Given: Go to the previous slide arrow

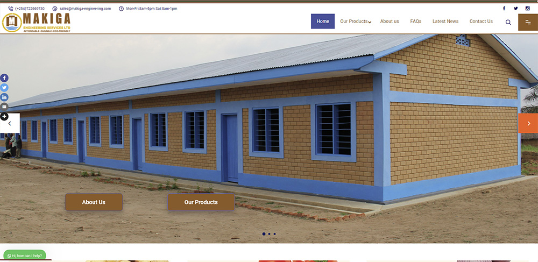Looking at the screenshot, I should 10,123.
